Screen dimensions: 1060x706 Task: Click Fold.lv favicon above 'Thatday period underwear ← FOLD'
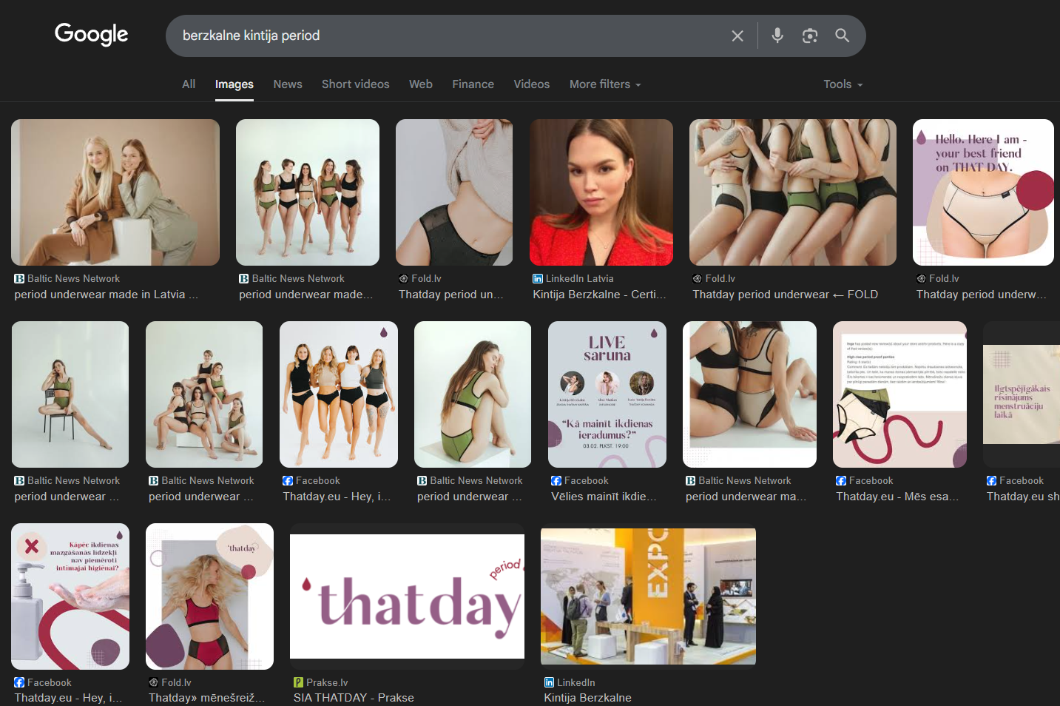(698, 279)
